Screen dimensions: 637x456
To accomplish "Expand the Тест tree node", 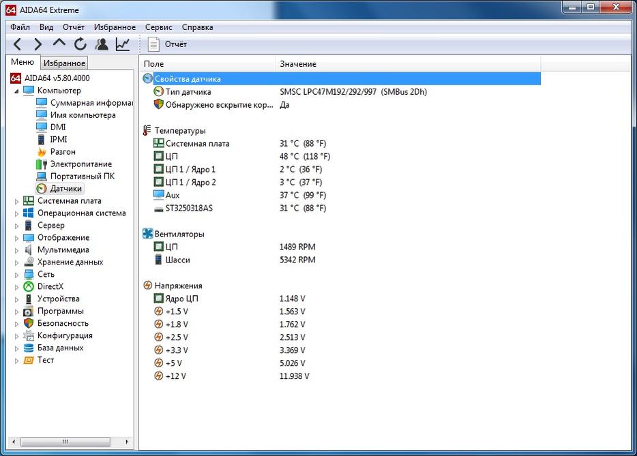I will 16,361.
